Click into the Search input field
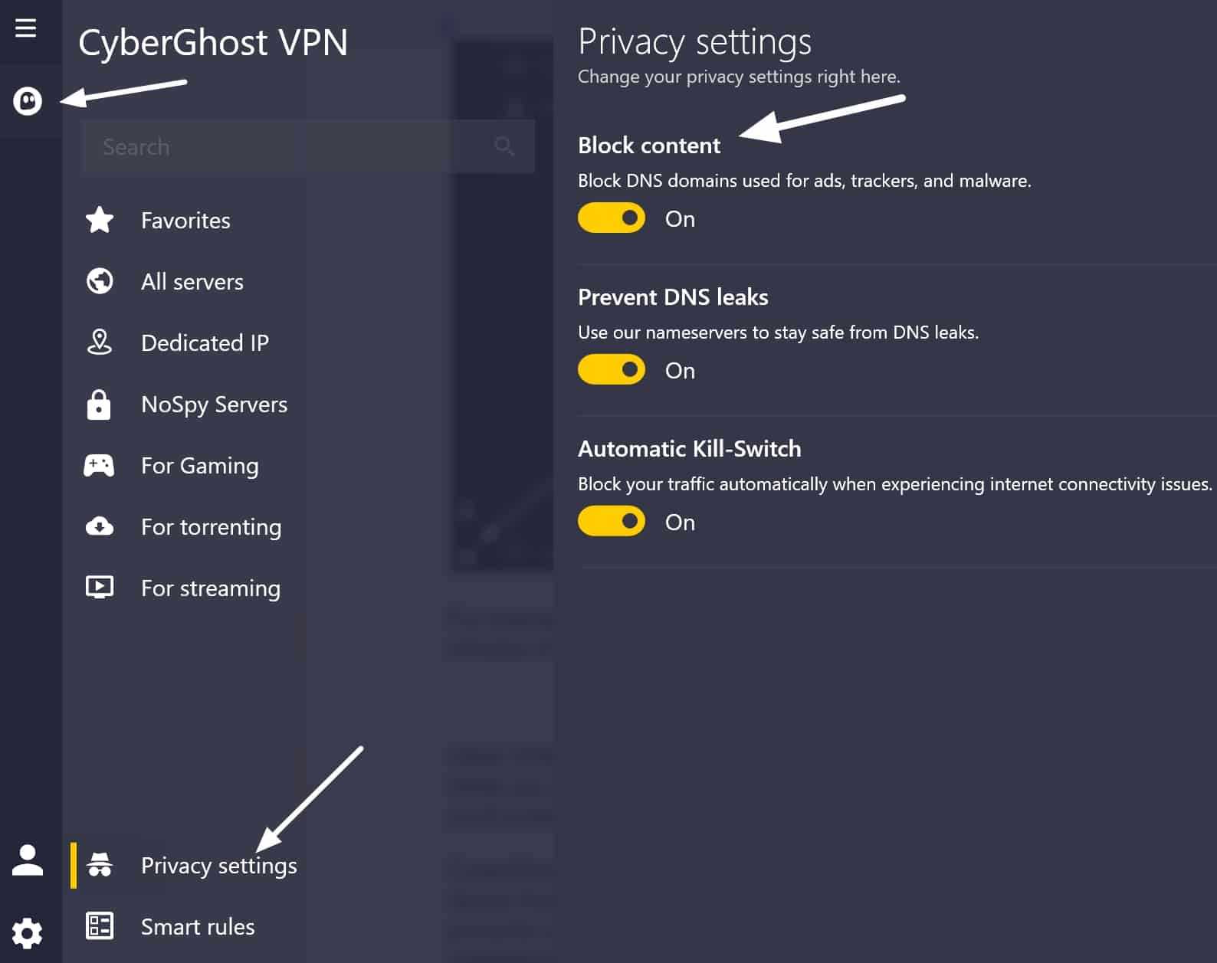The height and width of the screenshot is (963, 1217). pyautogui.click(x=307, y=146)
